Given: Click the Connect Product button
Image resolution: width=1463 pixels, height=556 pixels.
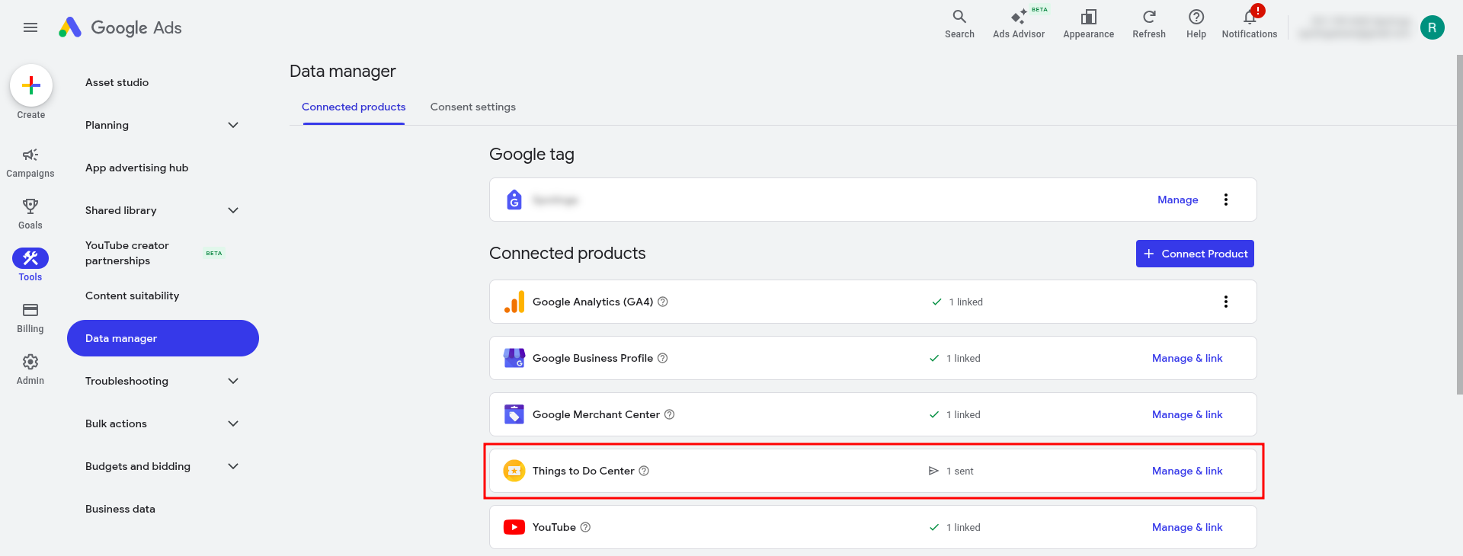Looking at the screenshot, I should 1195,254.
